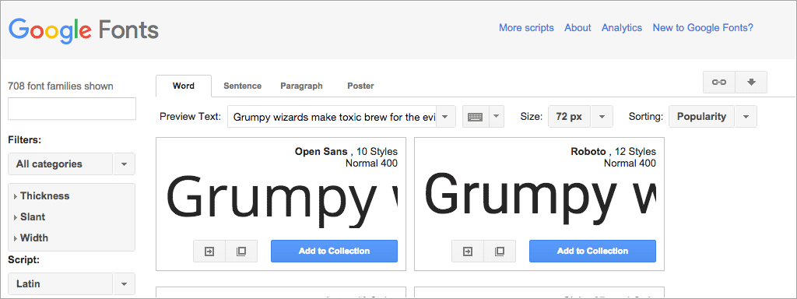Open New to Google Fonts? link
797x299 pixels.
703,28
